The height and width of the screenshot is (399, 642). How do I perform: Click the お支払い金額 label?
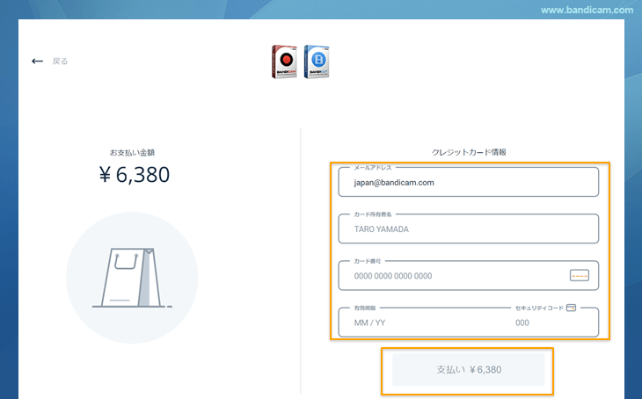pos(132,153)
